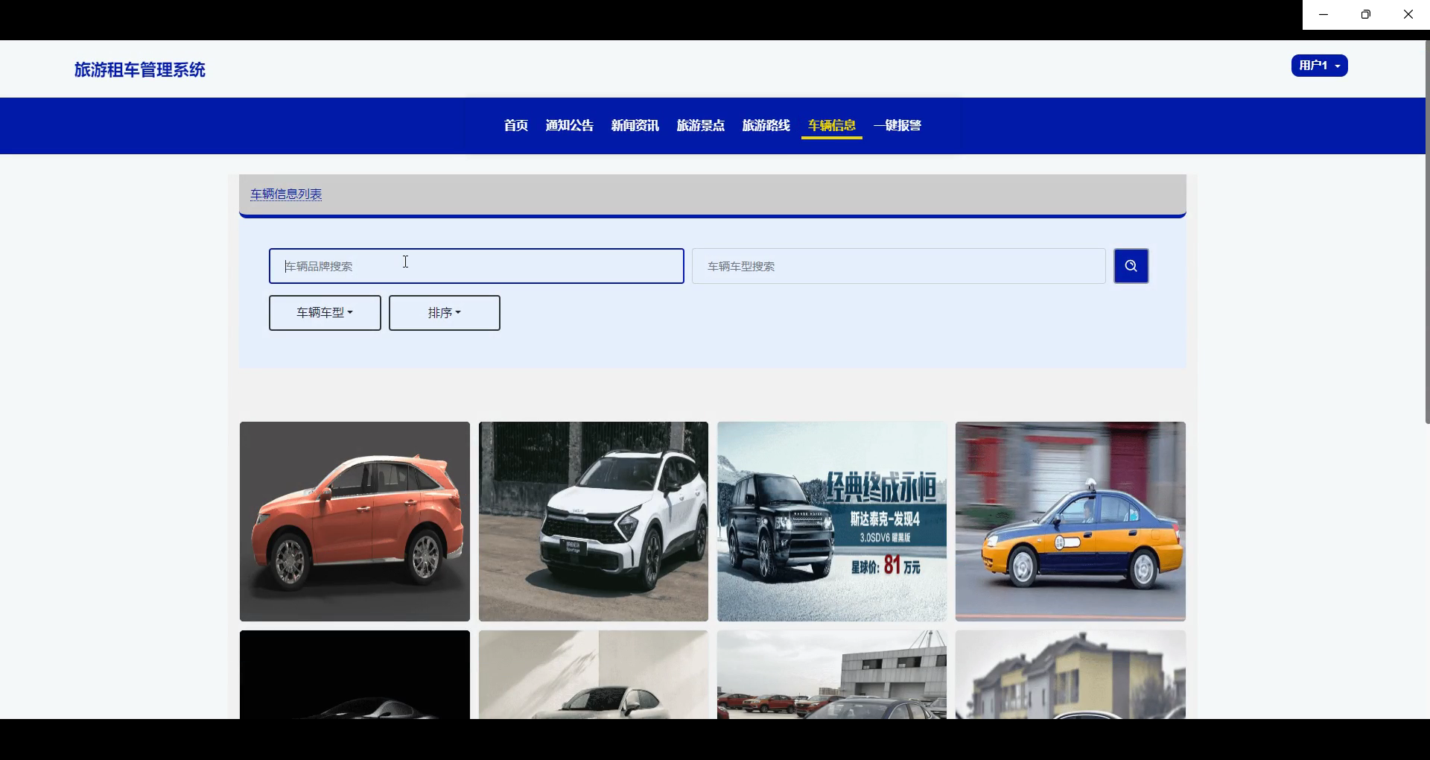Screen dimensions: 1430x760
Task: Open the parking lot cars thumbnail
Action: point(832,675)
